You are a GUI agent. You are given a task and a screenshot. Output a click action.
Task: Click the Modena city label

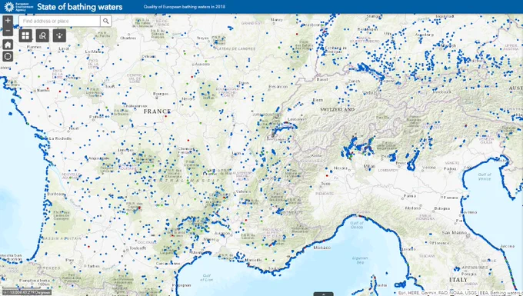coord(412,208)
